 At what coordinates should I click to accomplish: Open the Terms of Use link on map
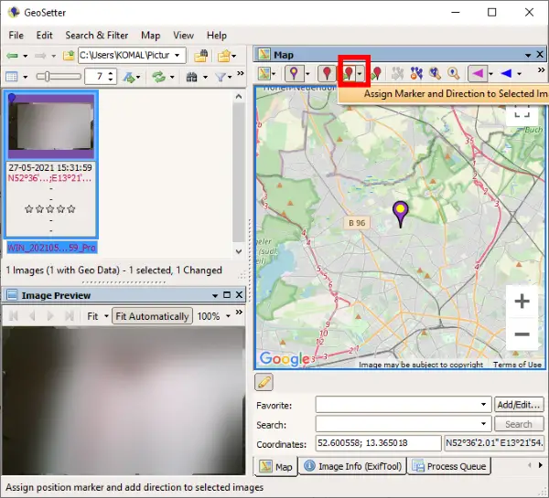517,365
